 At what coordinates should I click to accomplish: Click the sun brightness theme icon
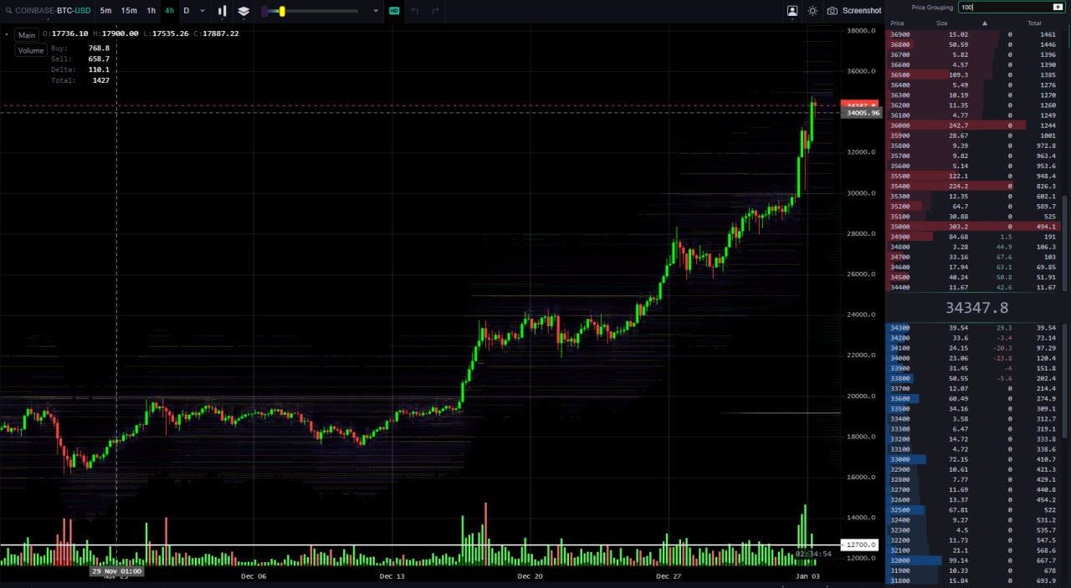point(812,11)
